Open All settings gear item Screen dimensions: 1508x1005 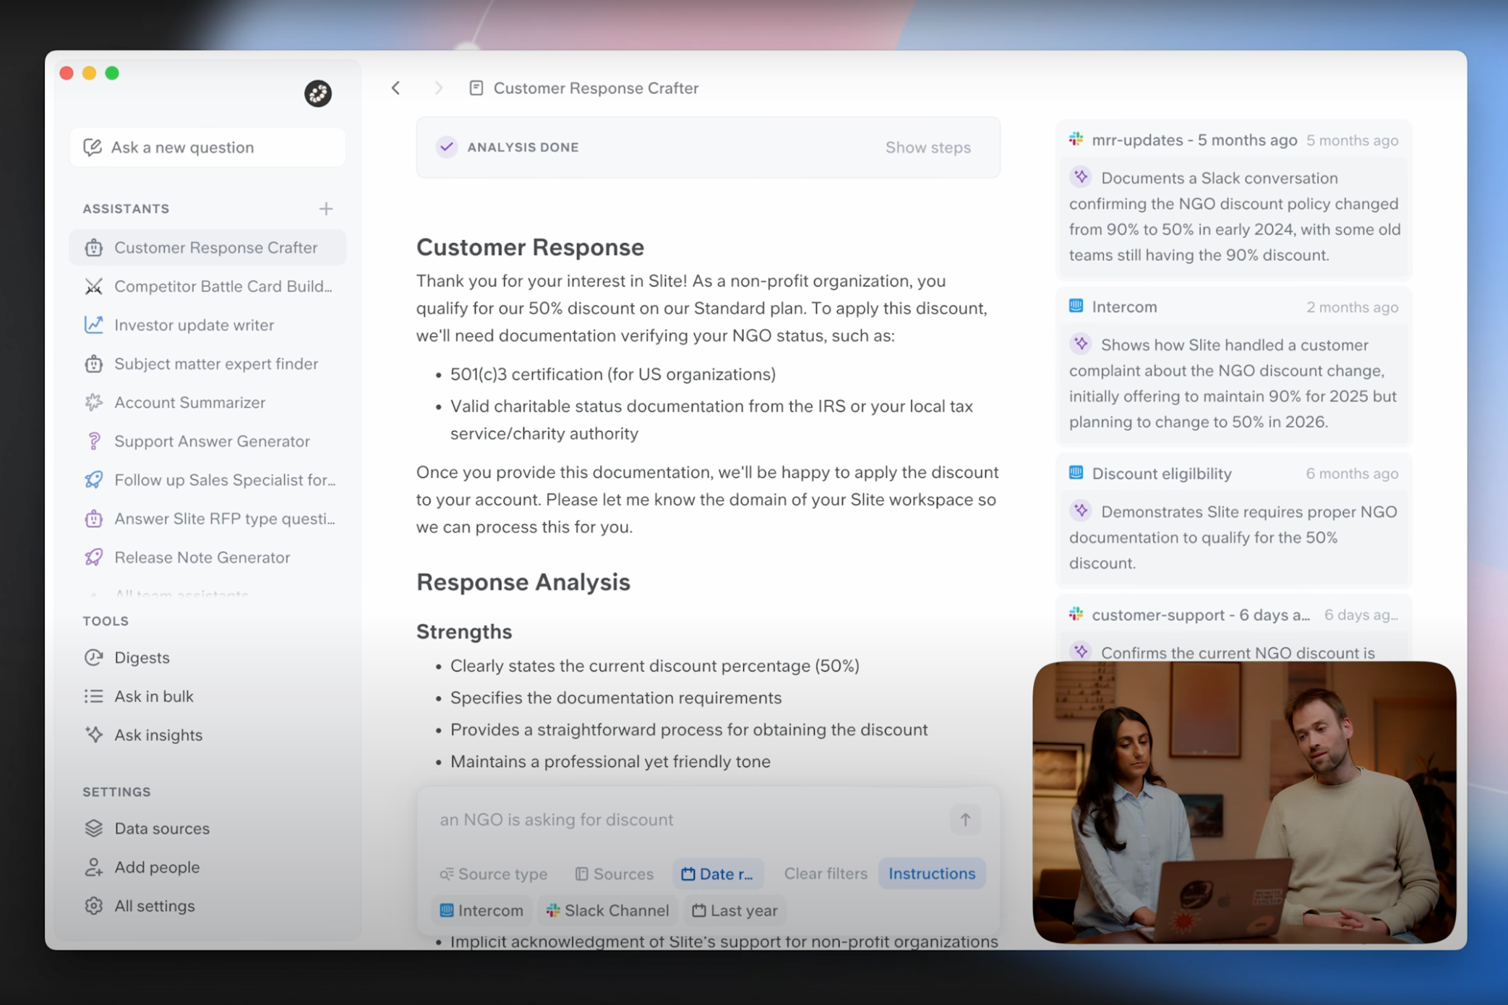(154, 905)
